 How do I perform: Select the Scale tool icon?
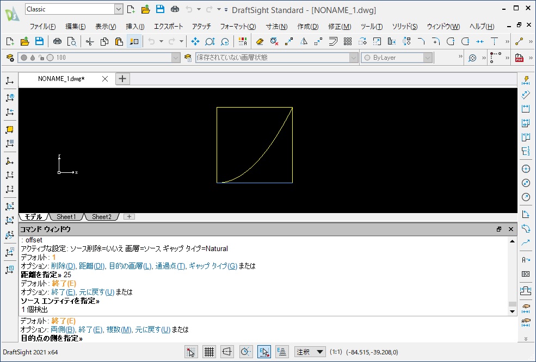tap(377, 42)
